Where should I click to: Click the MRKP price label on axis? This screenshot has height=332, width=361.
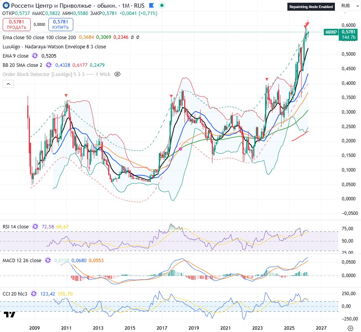(330, 32)
